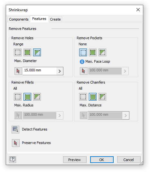The width and height of the screenshot is (150, 172).
Task: Click the Max. Distance 100.000 mm field
Action: point(105,115)
